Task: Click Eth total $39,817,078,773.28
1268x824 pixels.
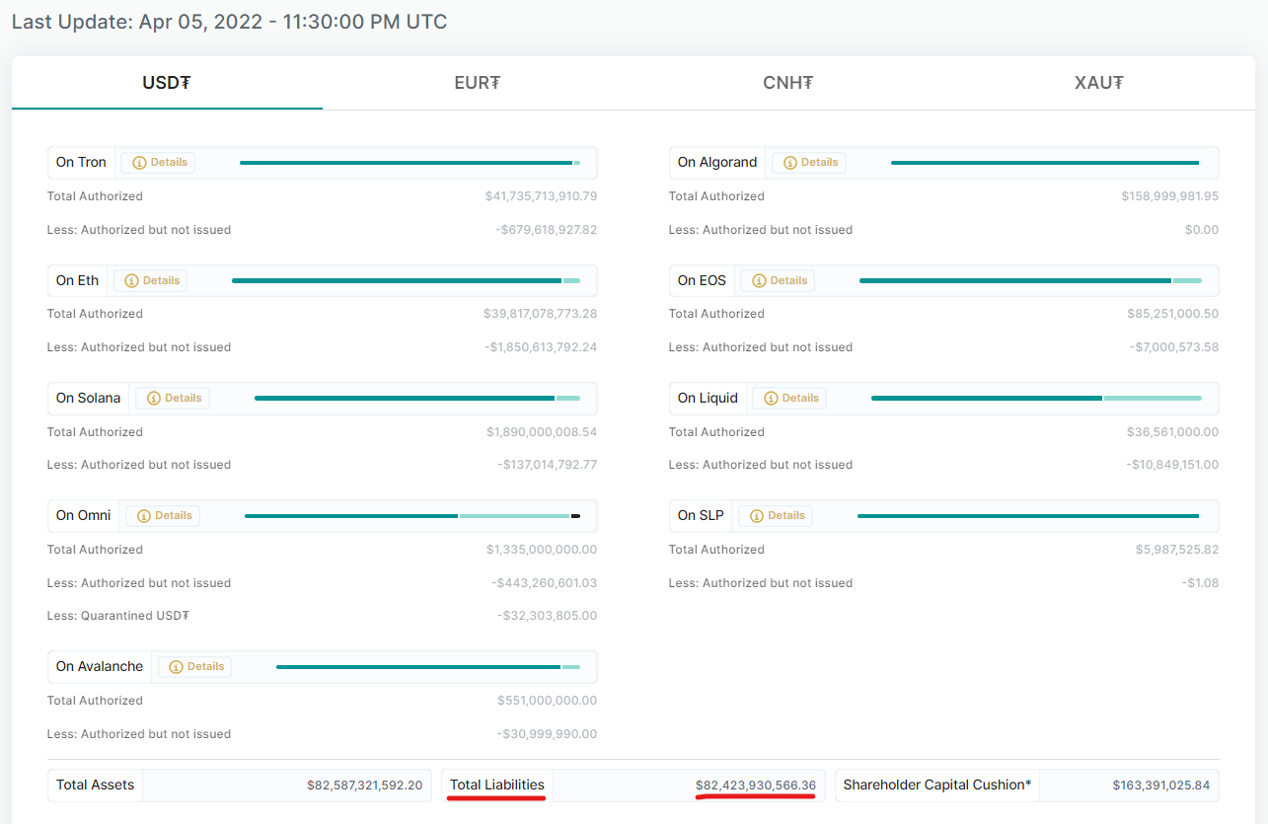Action: pos(540,314)
